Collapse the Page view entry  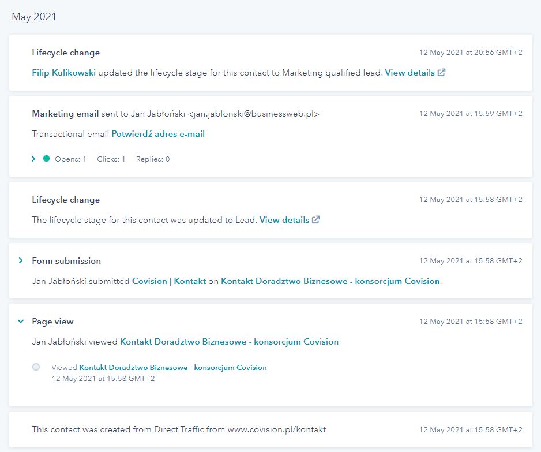[21, 321]
